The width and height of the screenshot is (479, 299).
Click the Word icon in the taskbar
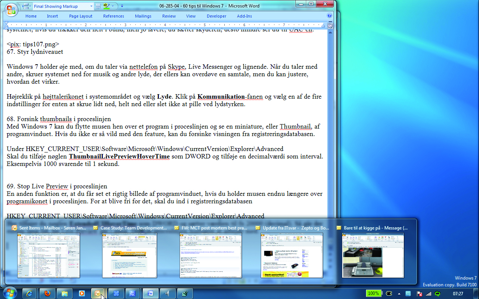[150, 293]
